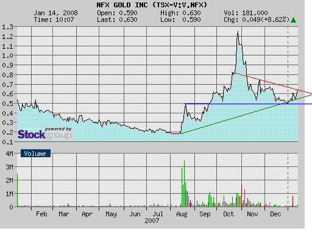Screen dimensions: 312x234
Task: Click the NFX GOLD INC chart title
Action: 152,5
